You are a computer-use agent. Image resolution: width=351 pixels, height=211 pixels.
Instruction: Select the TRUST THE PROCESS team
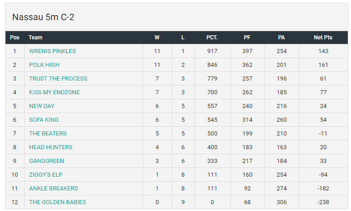pos(58,79)
